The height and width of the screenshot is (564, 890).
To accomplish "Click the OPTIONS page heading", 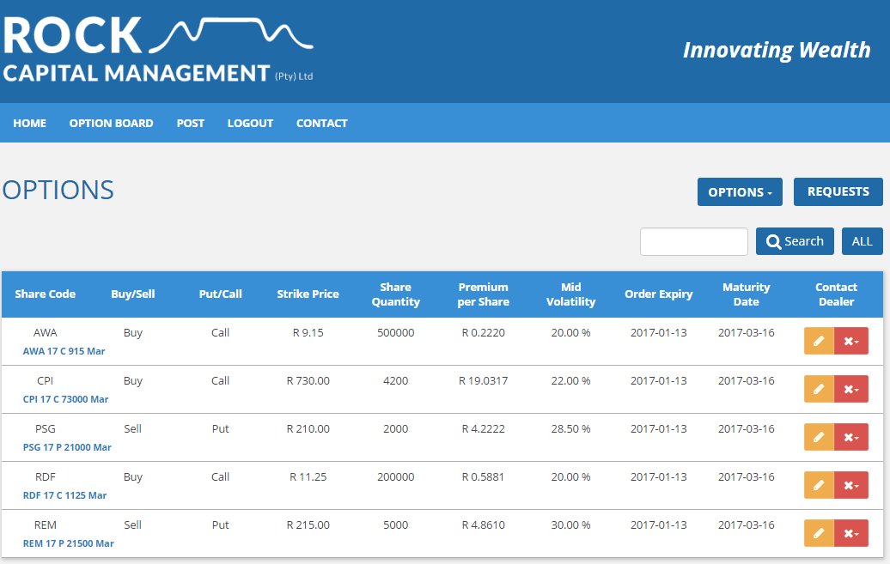I will 58,190.
